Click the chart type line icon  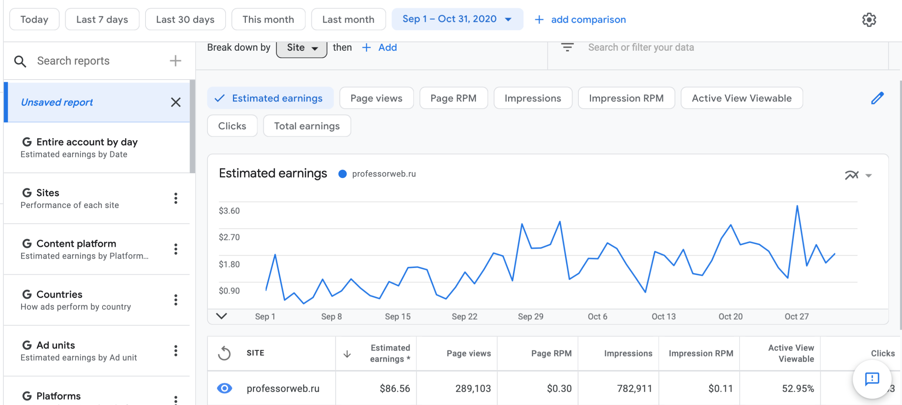click(852, 175)
